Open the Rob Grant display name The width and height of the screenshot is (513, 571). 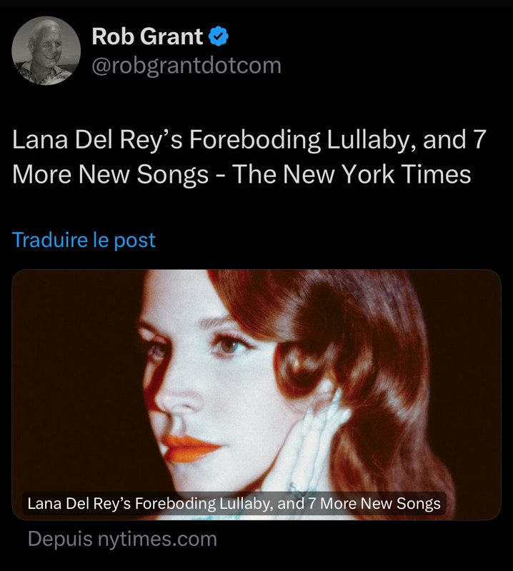coord(147,36)
